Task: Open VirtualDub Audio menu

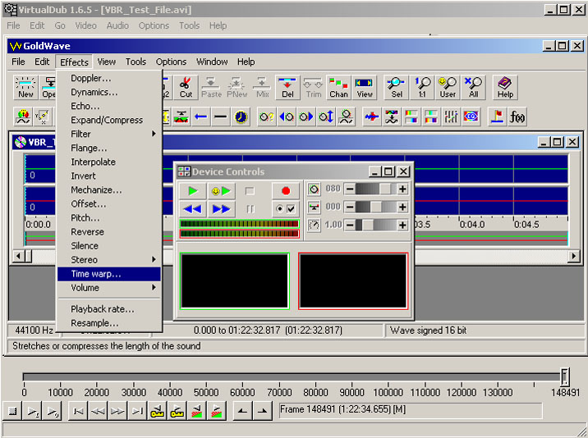Action: tap(117, 25)
